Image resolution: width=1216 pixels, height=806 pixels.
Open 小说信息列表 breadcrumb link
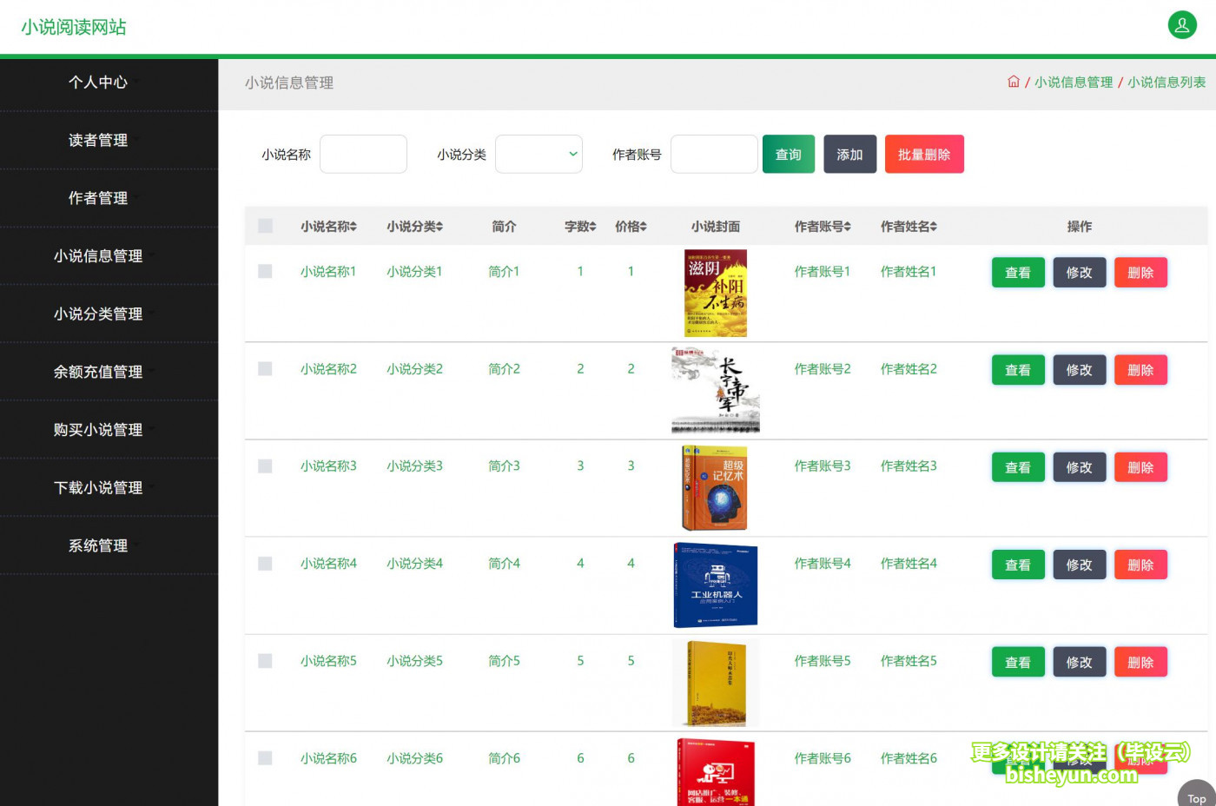(1166, 82)
